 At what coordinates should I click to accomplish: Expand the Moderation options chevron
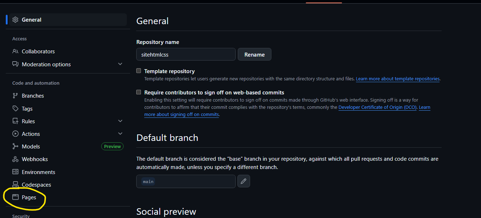pos(120,64)
